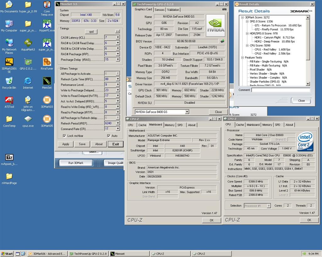Click the Internet Explorer quick launch icon
The height and width of the screenshot is (257, 322).
coord(23,254)
